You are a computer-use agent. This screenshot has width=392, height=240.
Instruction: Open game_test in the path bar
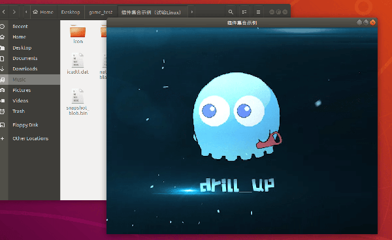101,12
